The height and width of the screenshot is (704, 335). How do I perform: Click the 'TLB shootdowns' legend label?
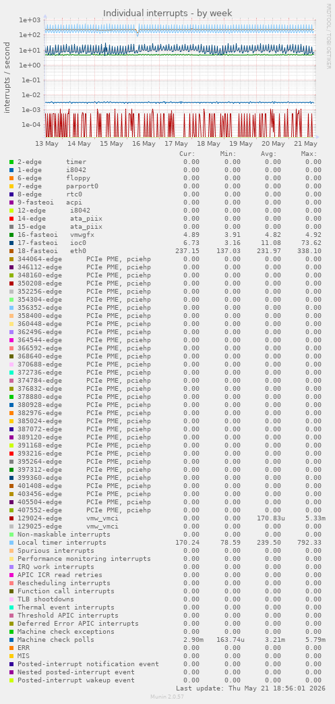coord(46,599)
